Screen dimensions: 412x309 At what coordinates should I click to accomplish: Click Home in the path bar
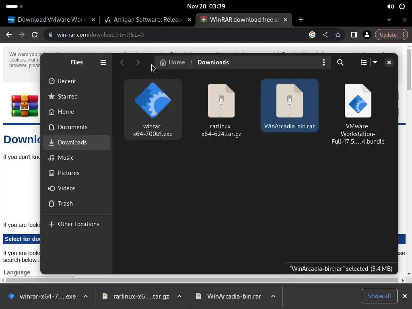[172, 62]
